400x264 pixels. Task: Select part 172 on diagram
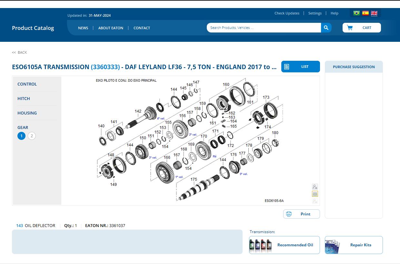[x=231, y=146]
